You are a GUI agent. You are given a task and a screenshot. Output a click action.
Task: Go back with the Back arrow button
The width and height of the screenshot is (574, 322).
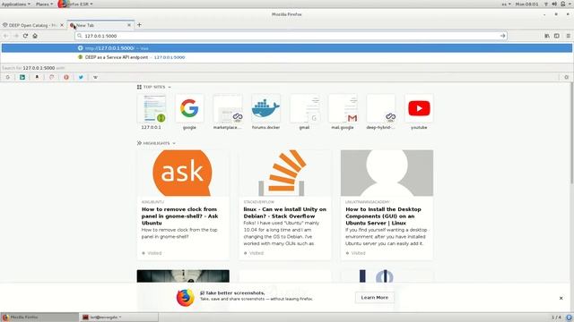coord(6,36)
